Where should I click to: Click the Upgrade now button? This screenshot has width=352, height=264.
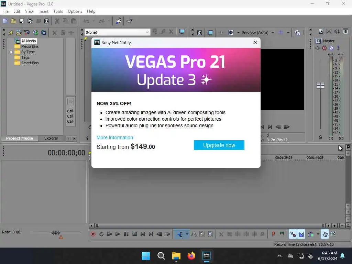click(x=219, y=145)
